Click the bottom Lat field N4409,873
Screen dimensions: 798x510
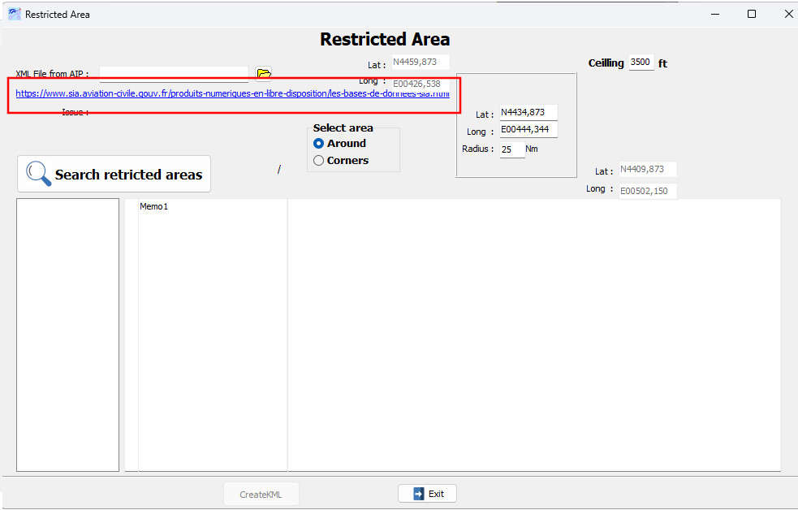647,170
